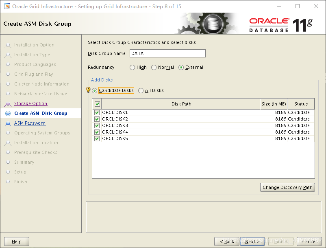Uncheck the ORCL:DISK5 checkbox
This screenshot has height=248, width=326.
point(97,139)
